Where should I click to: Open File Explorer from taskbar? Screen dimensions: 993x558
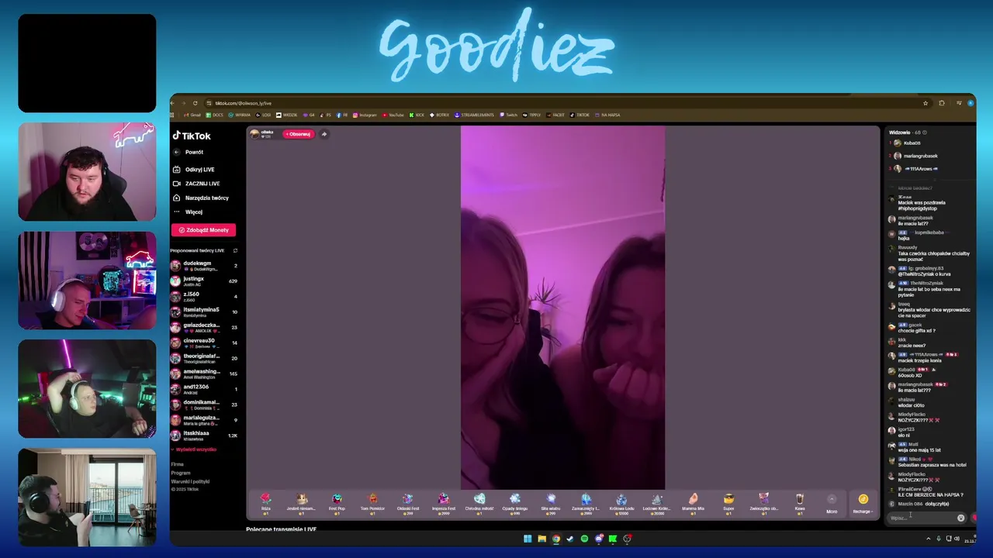click(x=541, y=539)
